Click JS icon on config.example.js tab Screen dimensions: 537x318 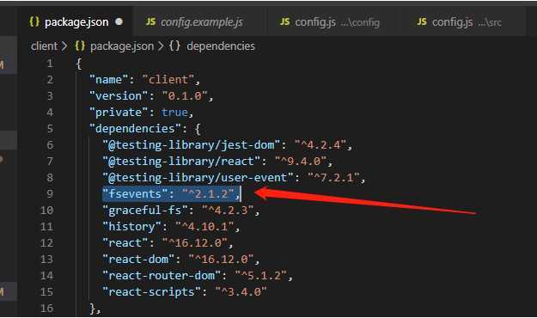coord(150,22)
